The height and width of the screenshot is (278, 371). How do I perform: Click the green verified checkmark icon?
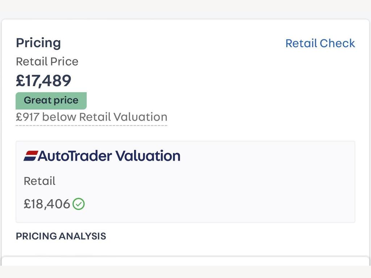point(79,204)
